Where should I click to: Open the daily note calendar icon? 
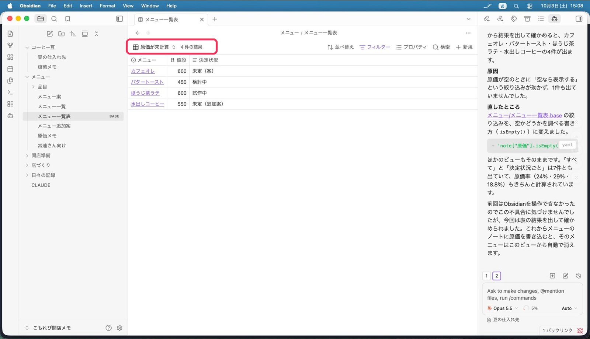[x=10, y=69]
